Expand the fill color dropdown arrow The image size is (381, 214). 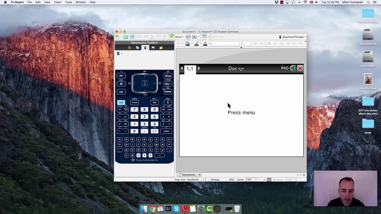click(x=192, y=44)
